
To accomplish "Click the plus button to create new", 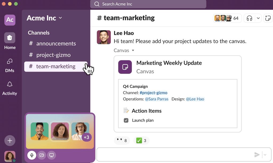I will [10, 140].
